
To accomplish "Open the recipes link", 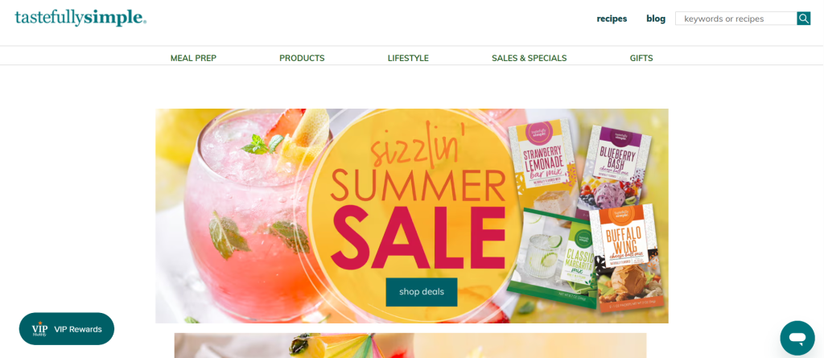I will point(612,19).
